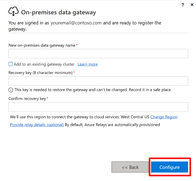Go back using the << Back button
The width and height of the screenshot is (196, 181).
(x=130, y=167)
